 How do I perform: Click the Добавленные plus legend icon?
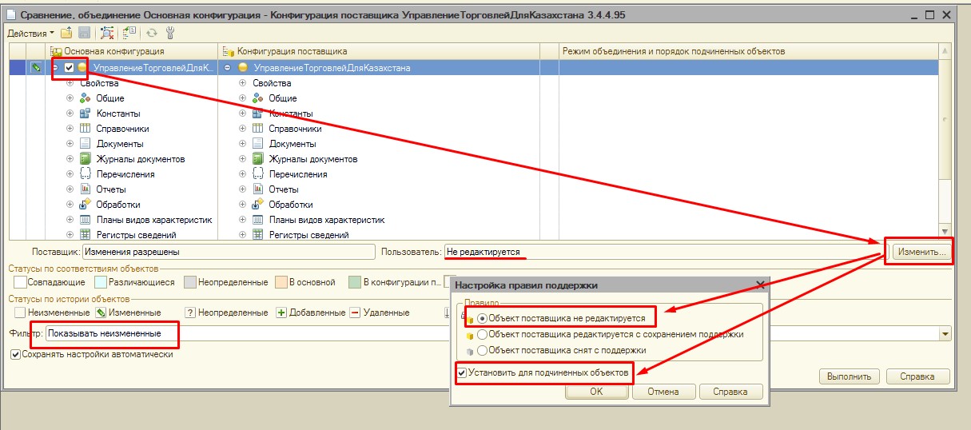pyautogui.click(x=281, y=313)
